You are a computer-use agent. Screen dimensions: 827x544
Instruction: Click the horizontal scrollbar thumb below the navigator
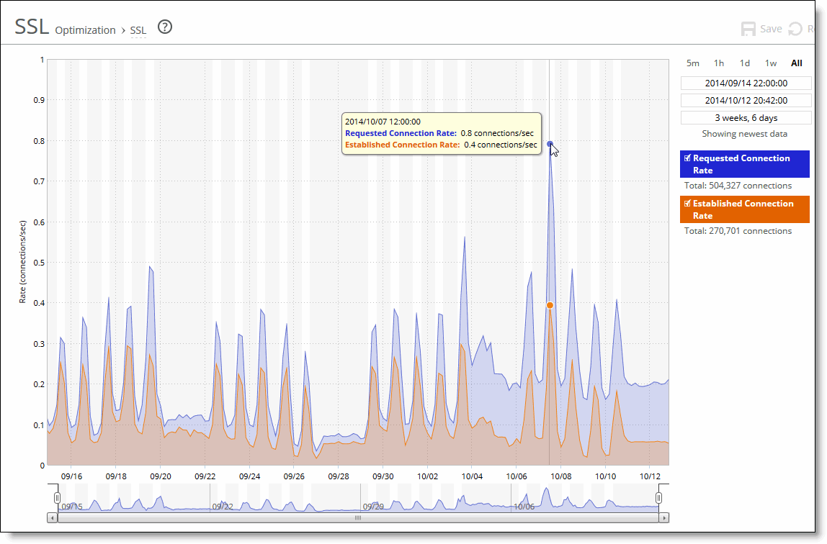click(357, 517)
